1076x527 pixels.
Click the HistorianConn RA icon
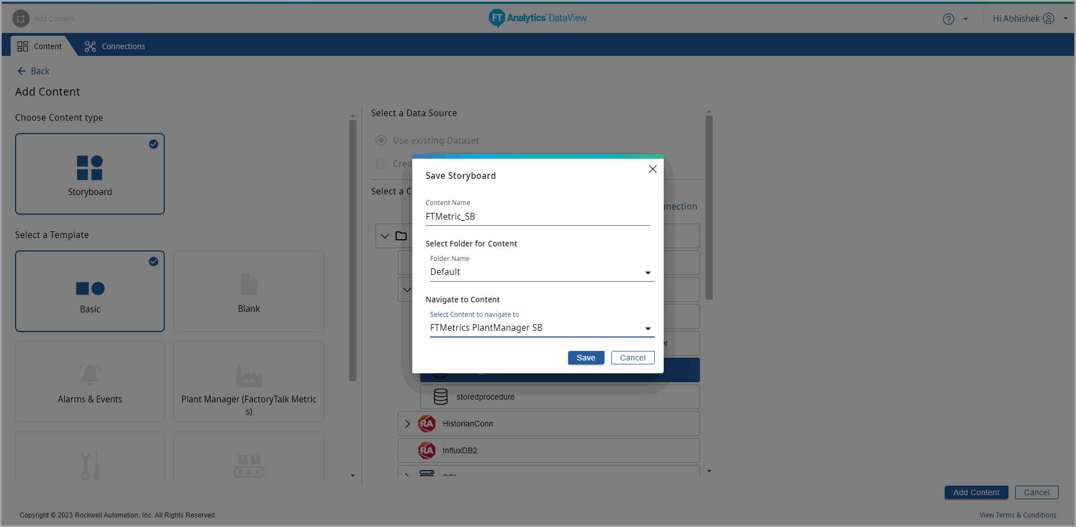pos(427,424)
